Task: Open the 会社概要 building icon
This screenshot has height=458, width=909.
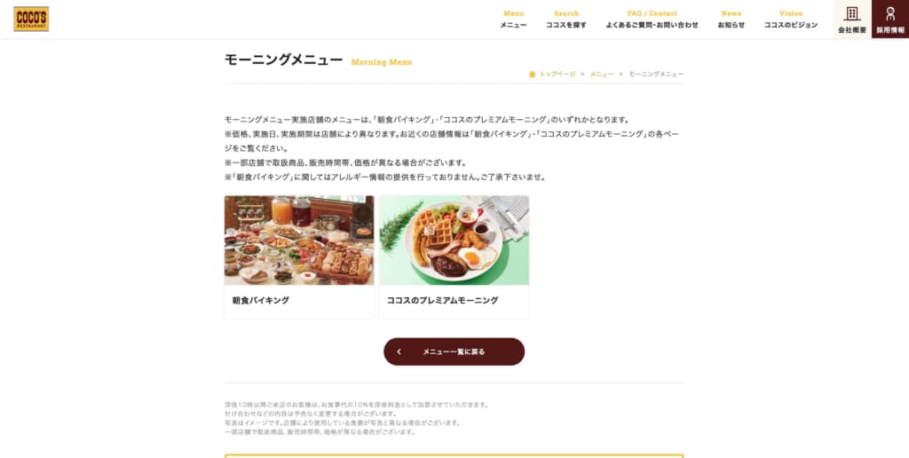Action: (851, 14)
